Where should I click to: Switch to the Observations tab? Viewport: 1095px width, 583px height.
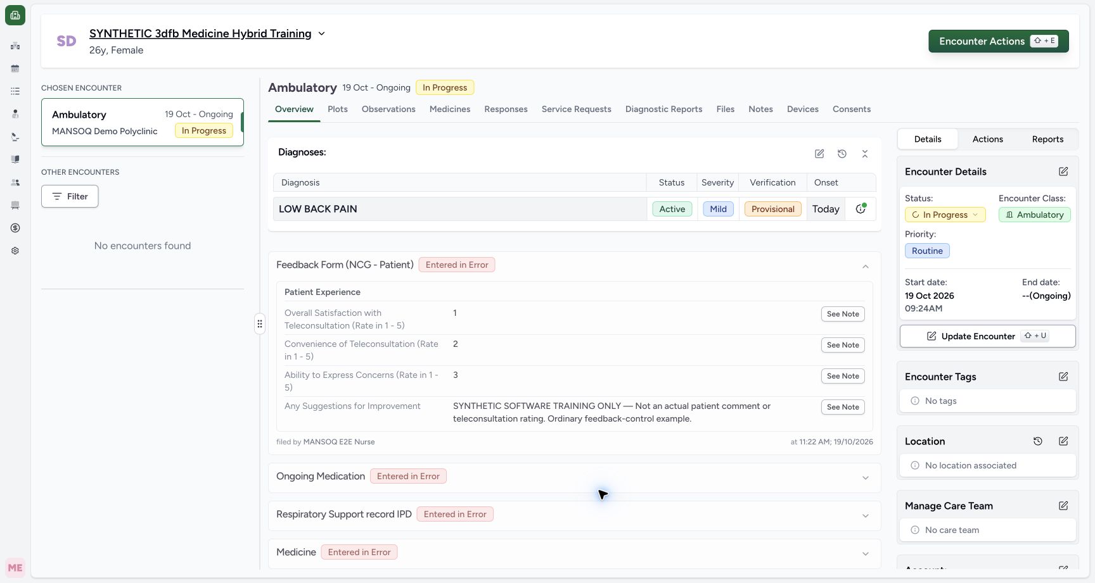coord(388,109)
